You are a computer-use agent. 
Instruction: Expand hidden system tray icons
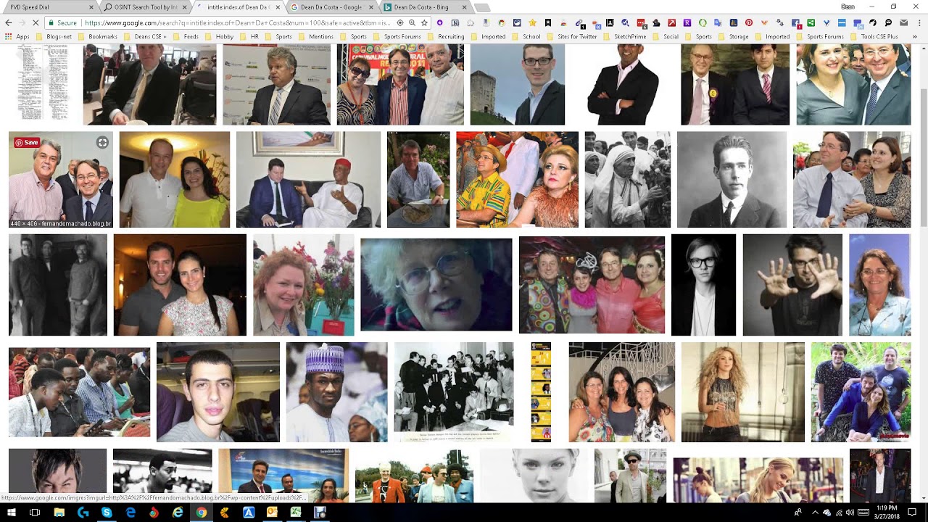814,513
